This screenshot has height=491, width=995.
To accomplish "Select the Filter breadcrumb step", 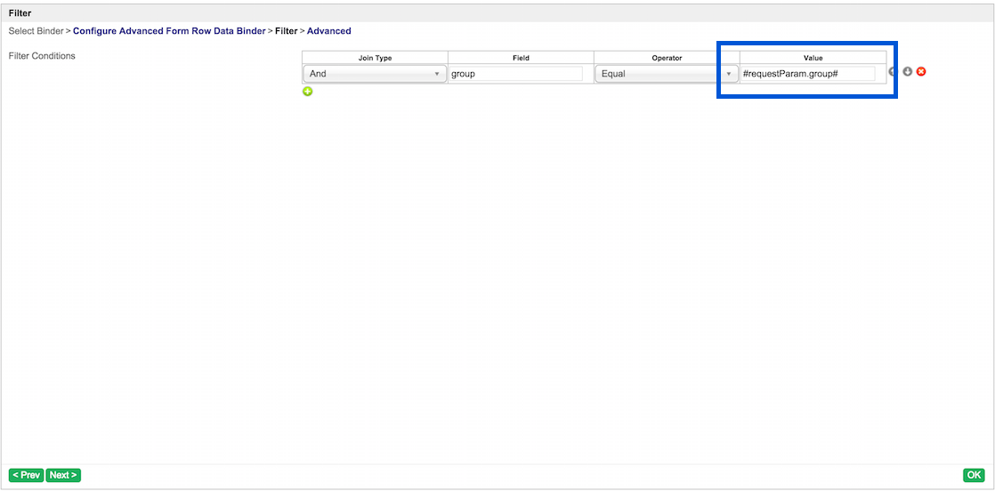I will 287,30.
